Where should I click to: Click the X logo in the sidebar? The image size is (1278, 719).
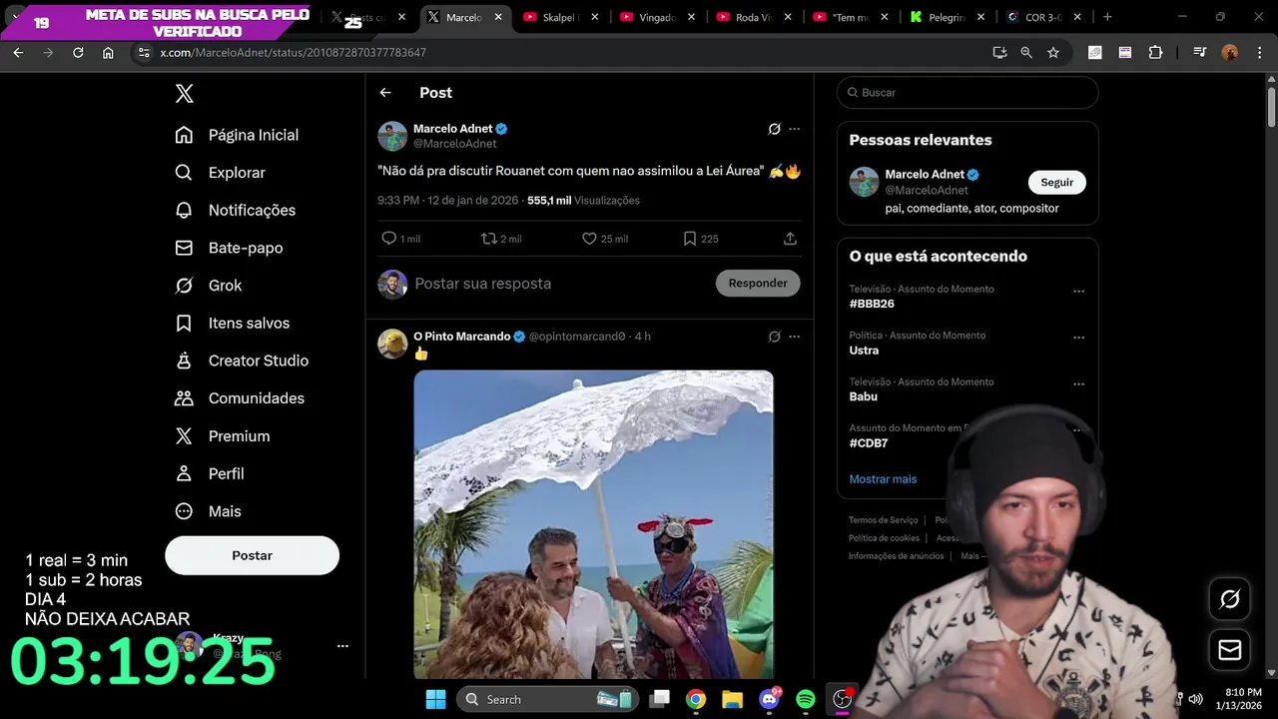185,94
